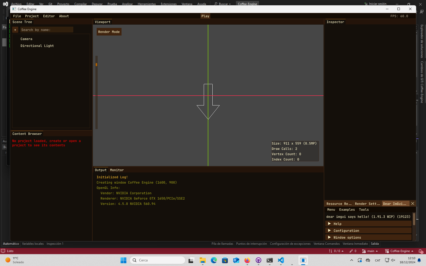Focus the Search by name field
This screenshot has height=266, width=426.
point(47,30)
